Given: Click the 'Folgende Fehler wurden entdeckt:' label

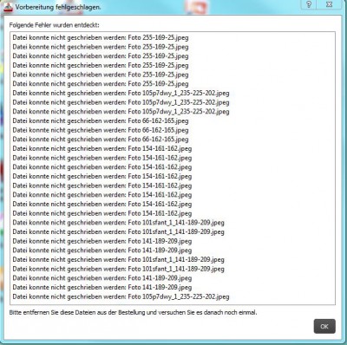Looking at the screenshot, I should click(54, 25).
